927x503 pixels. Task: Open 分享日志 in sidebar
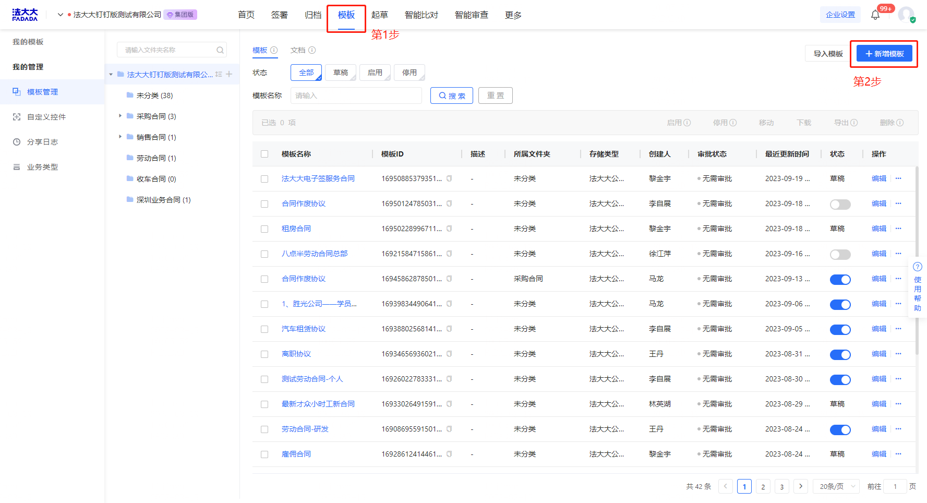point(52,142)
